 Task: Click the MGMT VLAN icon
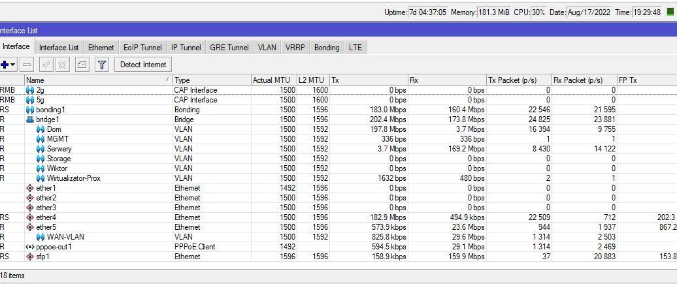pos(41,139)
